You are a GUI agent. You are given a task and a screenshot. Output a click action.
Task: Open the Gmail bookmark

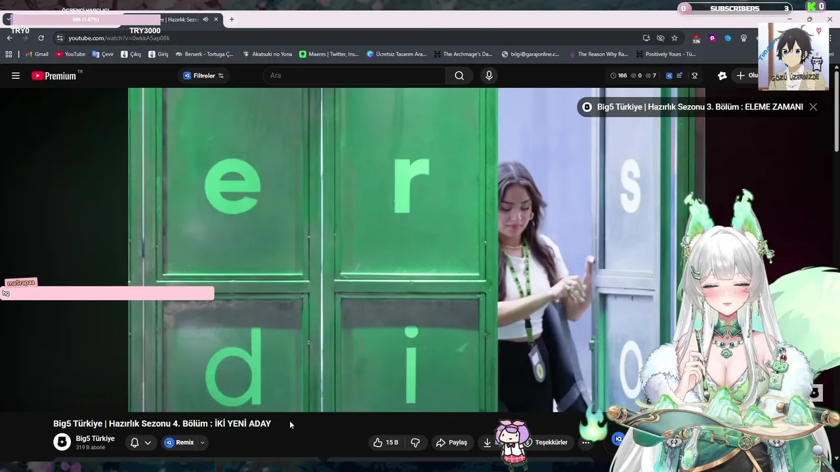[x=37, y=54]
